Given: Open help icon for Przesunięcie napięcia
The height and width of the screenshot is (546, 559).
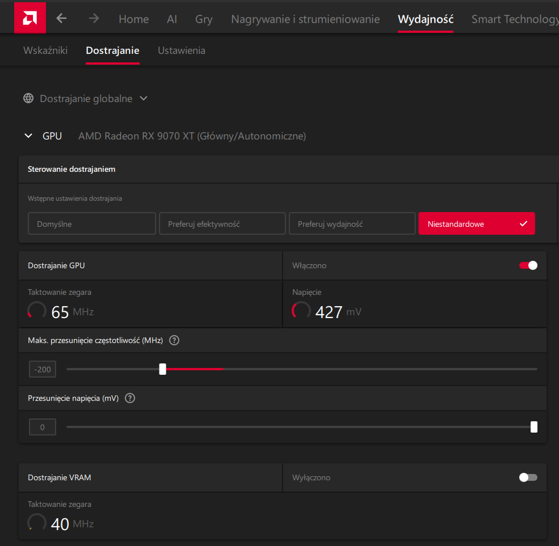Looking at the screenshot, I should point(130,398).
